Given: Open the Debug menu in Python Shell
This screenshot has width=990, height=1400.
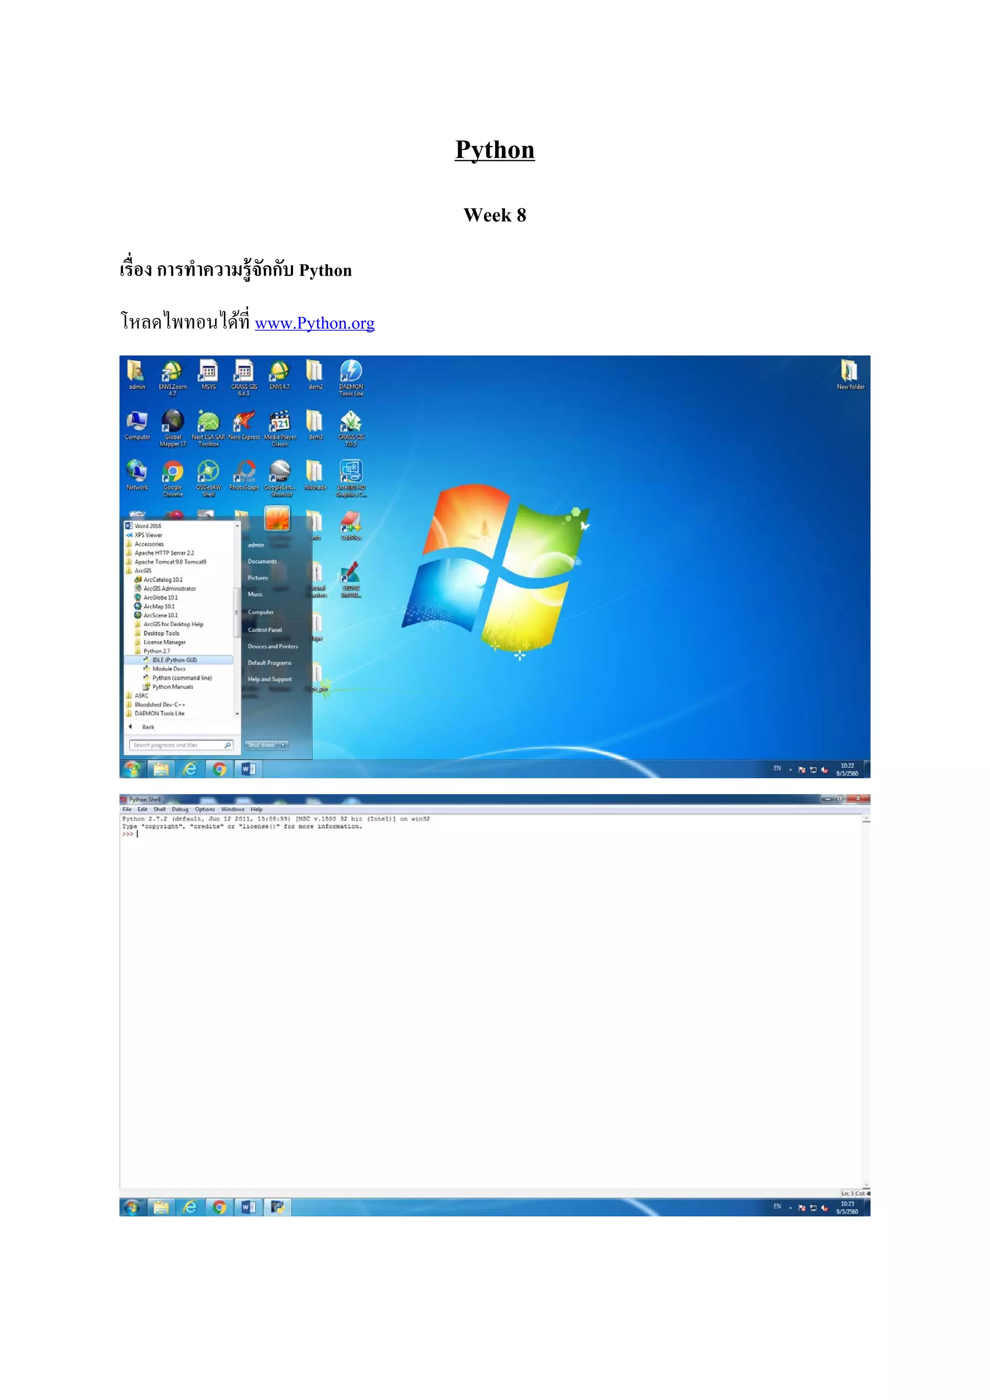Looking at the screenshot, I should pos(180,809).
